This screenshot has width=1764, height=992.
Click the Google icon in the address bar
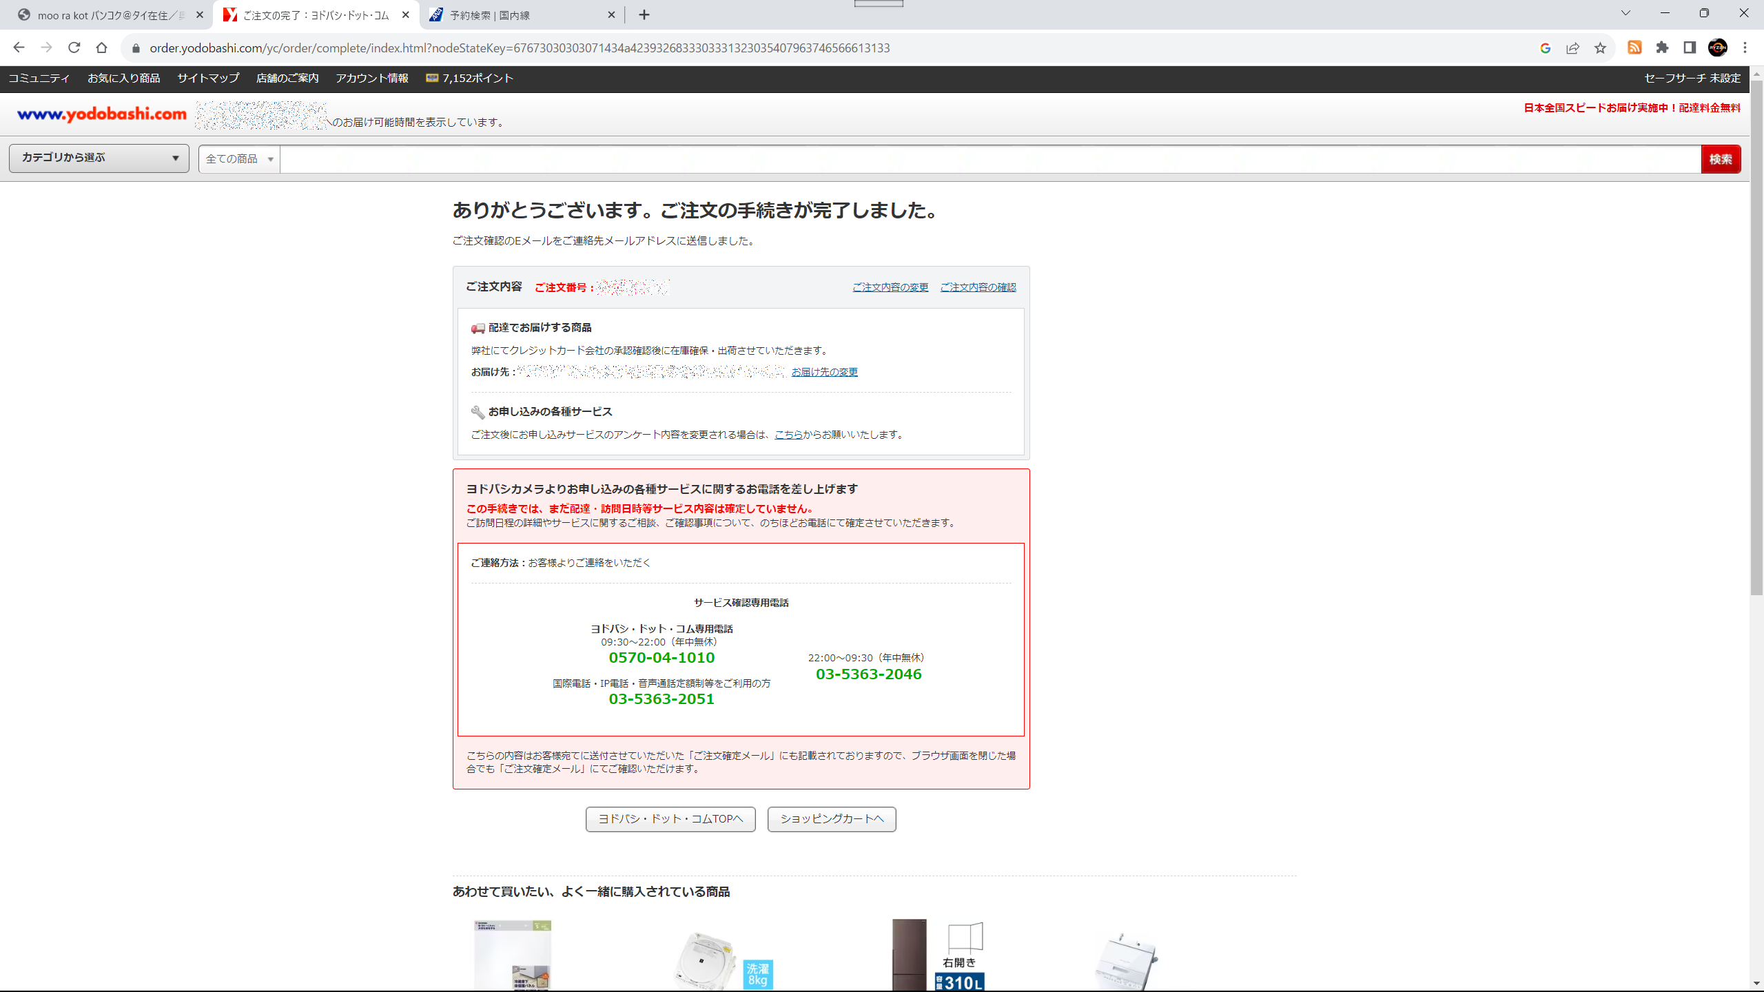point(1545,48)
